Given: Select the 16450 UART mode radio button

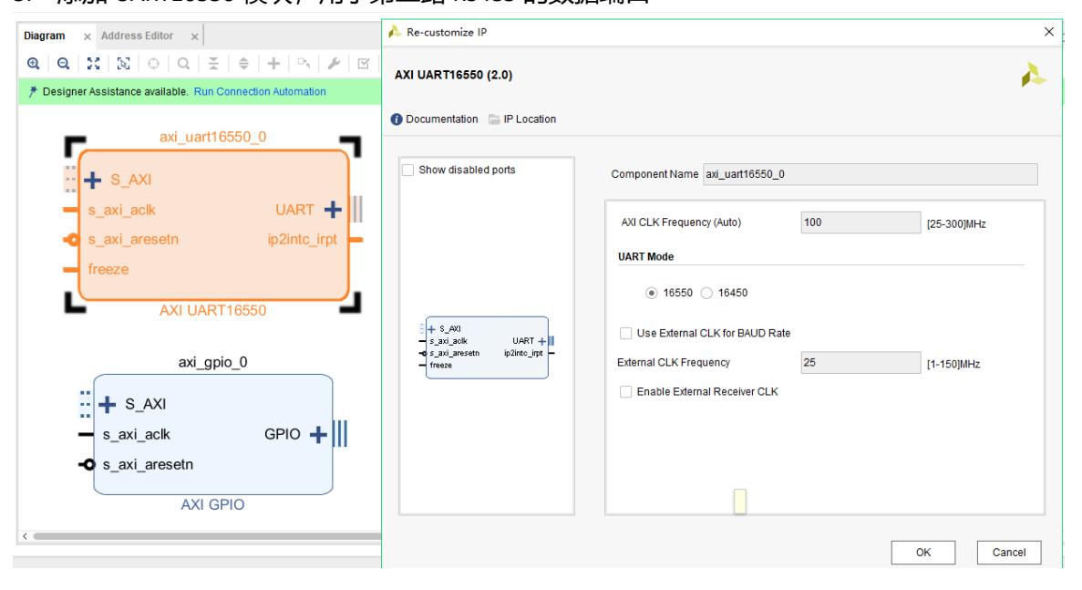Looking at the screenshot, I should 710,293.
